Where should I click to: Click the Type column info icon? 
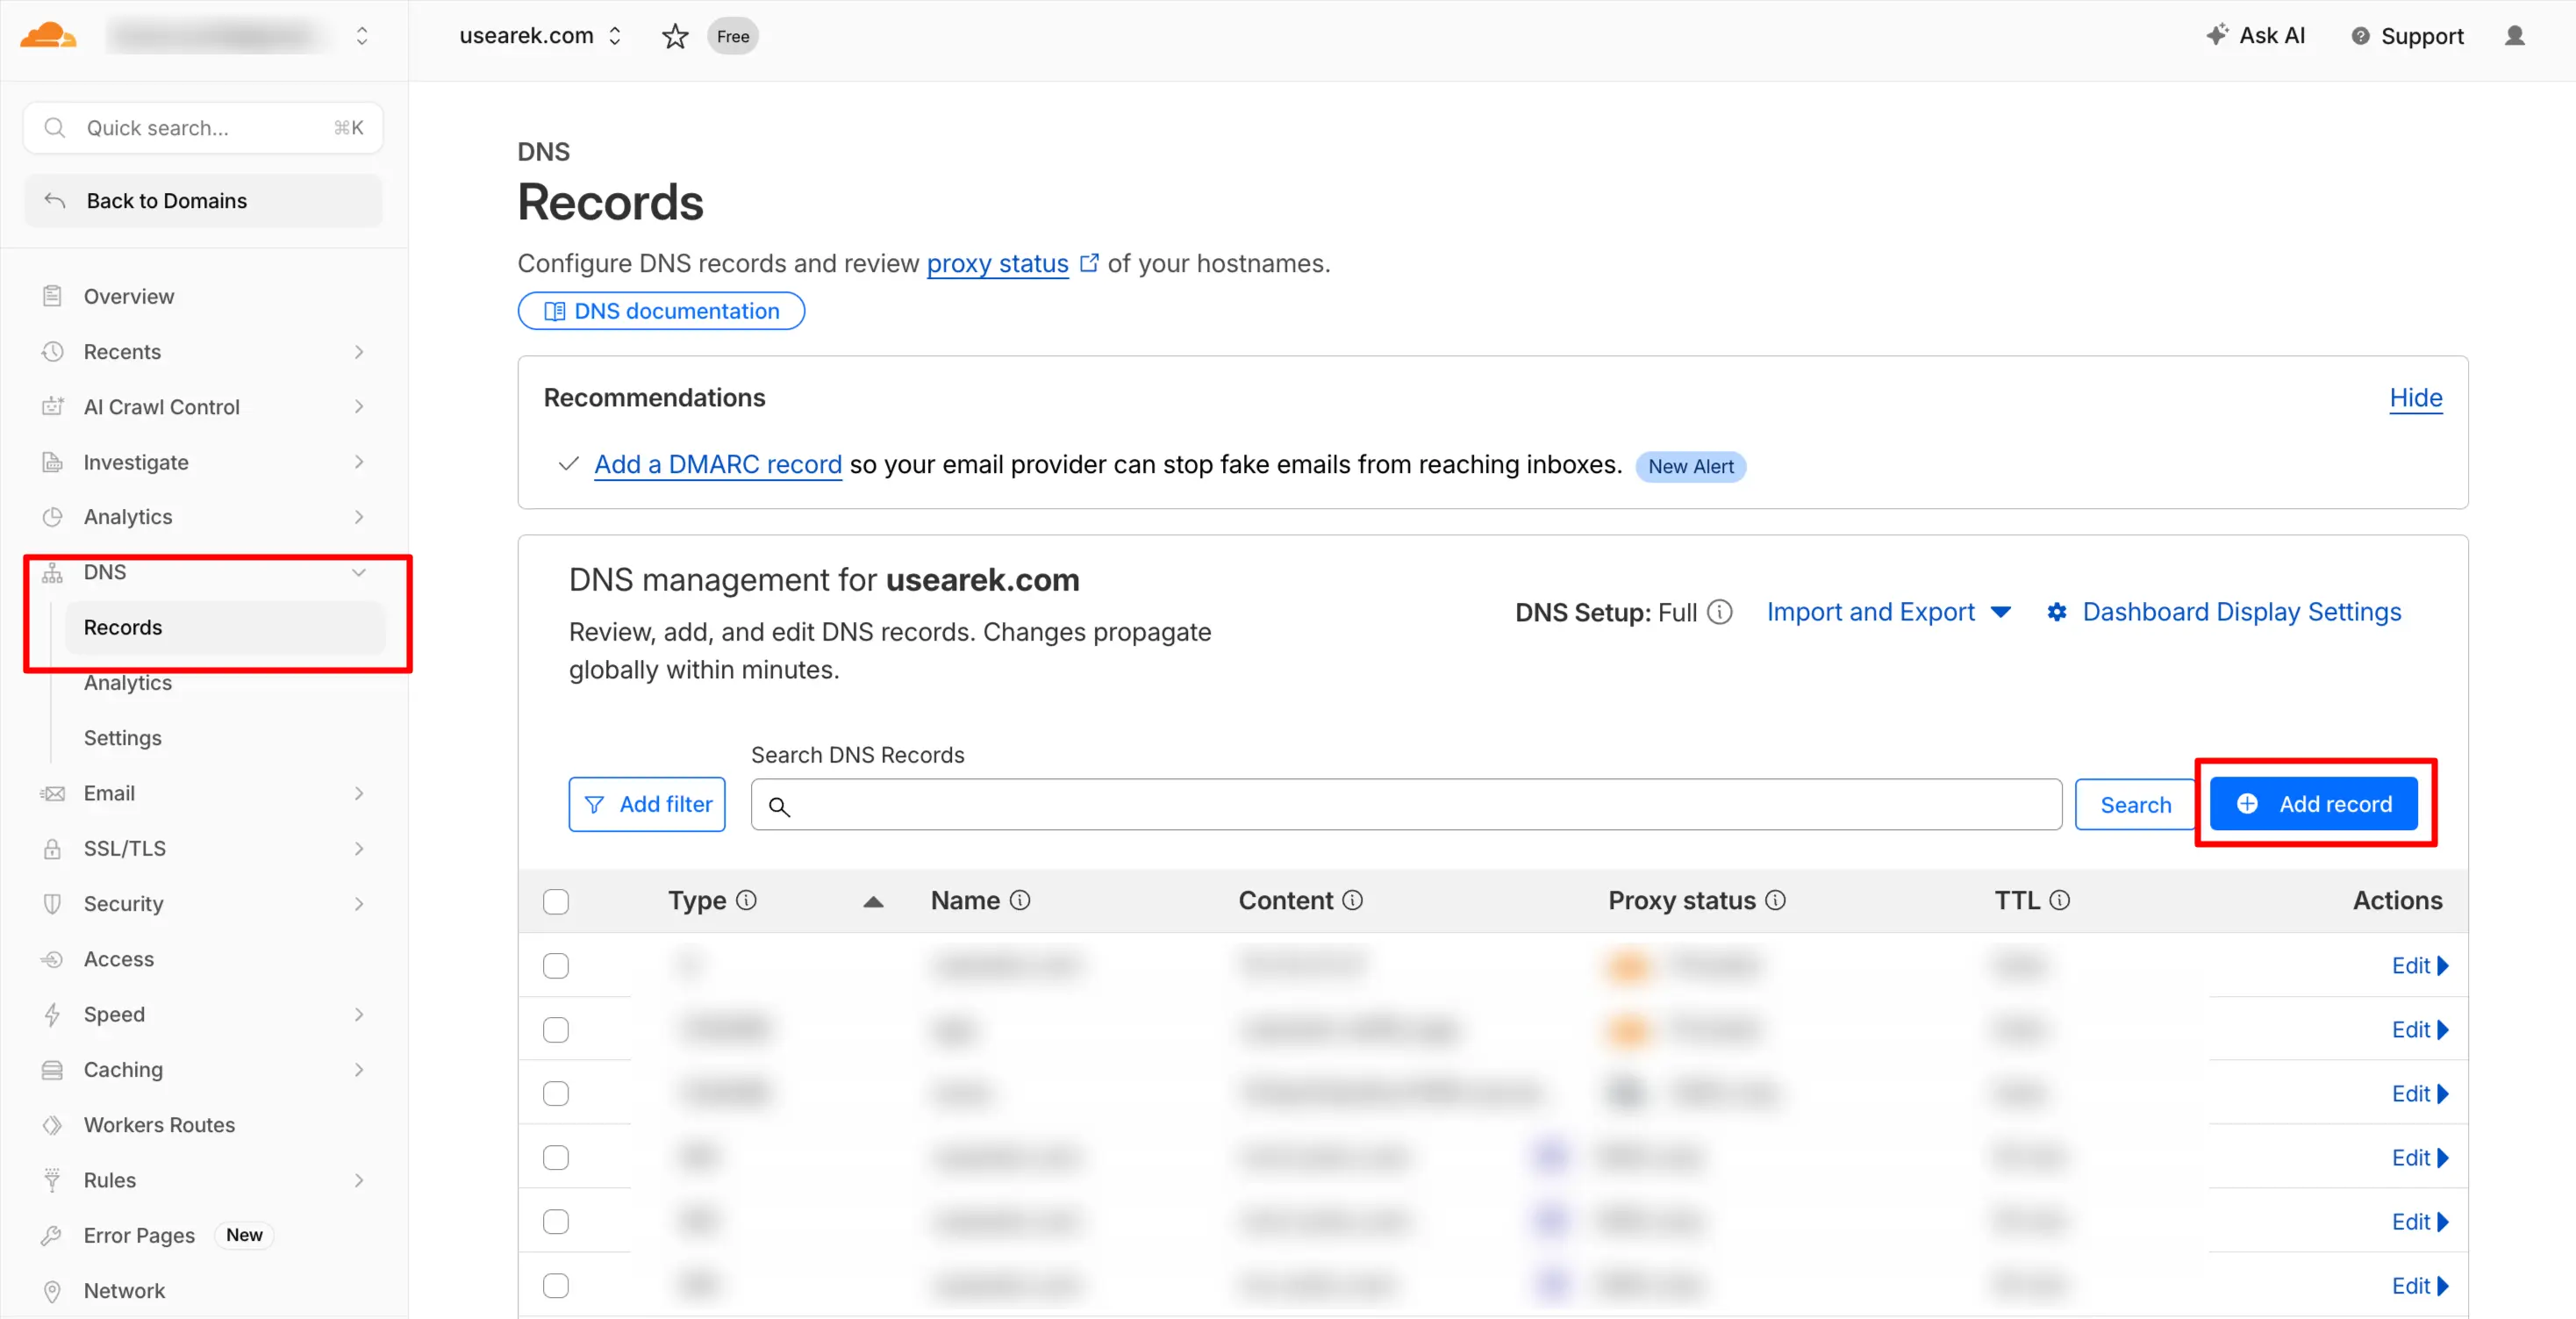click(x=746, y=900)
